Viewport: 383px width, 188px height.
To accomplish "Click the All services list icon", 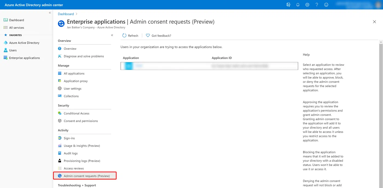I will click(5, 28).
